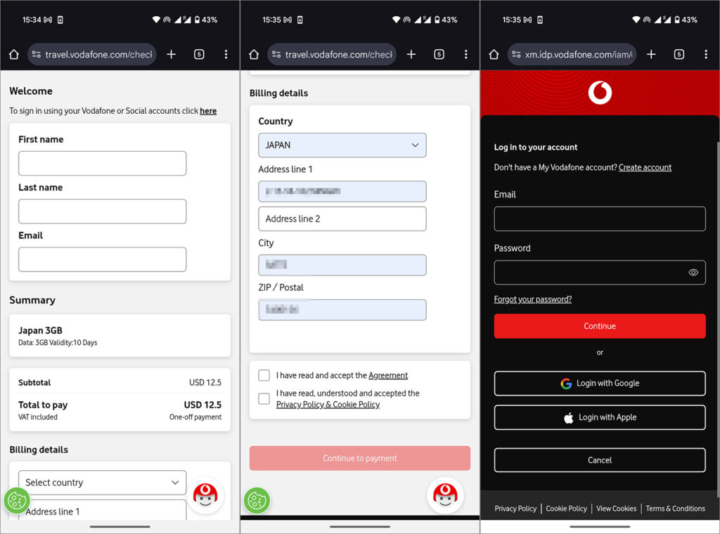The height and width of the screenshot is (534, 720).
Task: Tap the address bar on the left phone
Action: point(92,55)
